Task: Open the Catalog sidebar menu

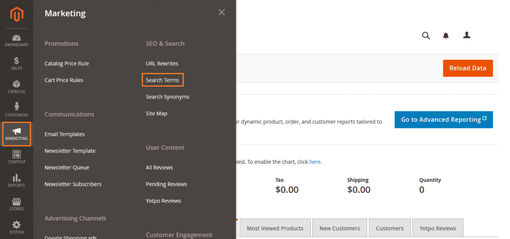Action: pyautogui.click(x=16, y=87)
